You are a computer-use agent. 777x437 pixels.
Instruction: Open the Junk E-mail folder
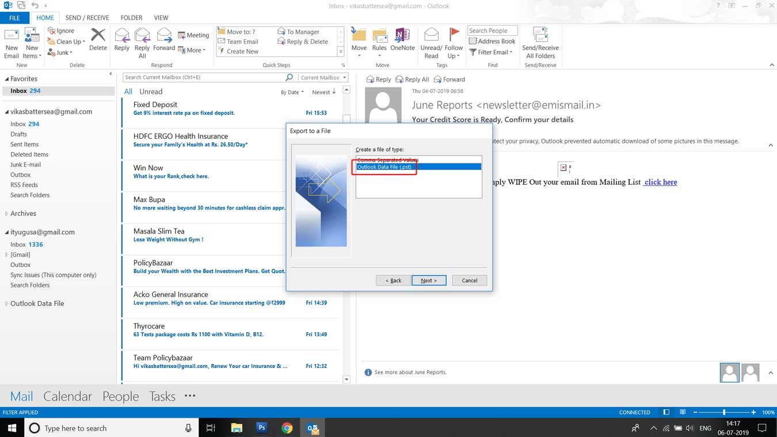point(25,165)
